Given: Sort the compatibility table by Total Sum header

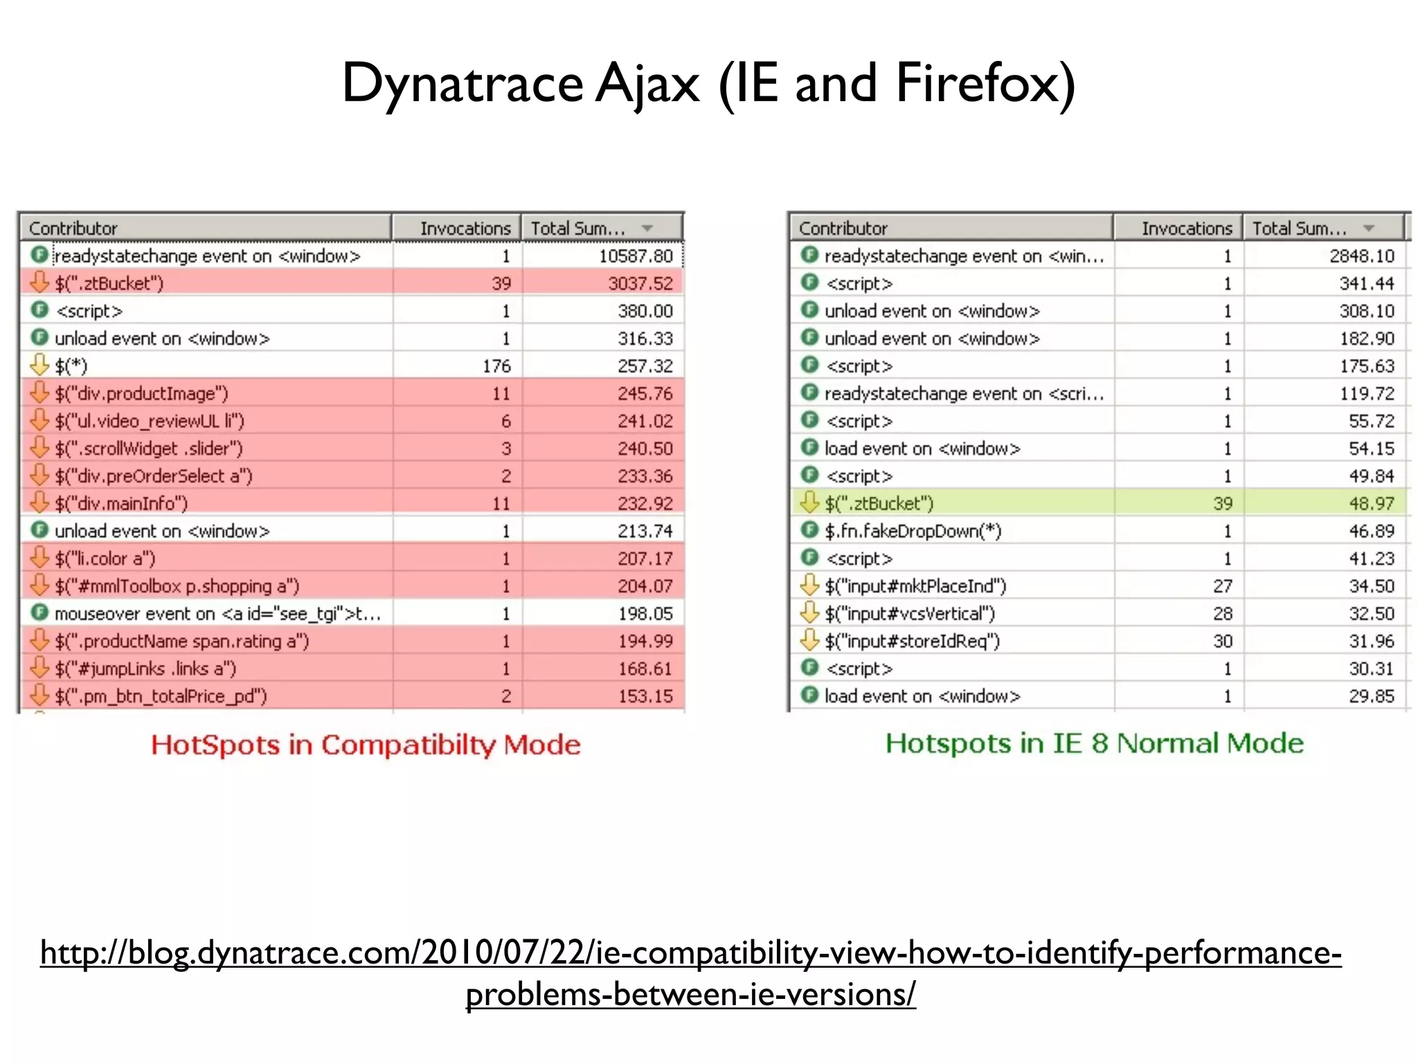Looking at the screenshot, I should (x=602, y=228).
